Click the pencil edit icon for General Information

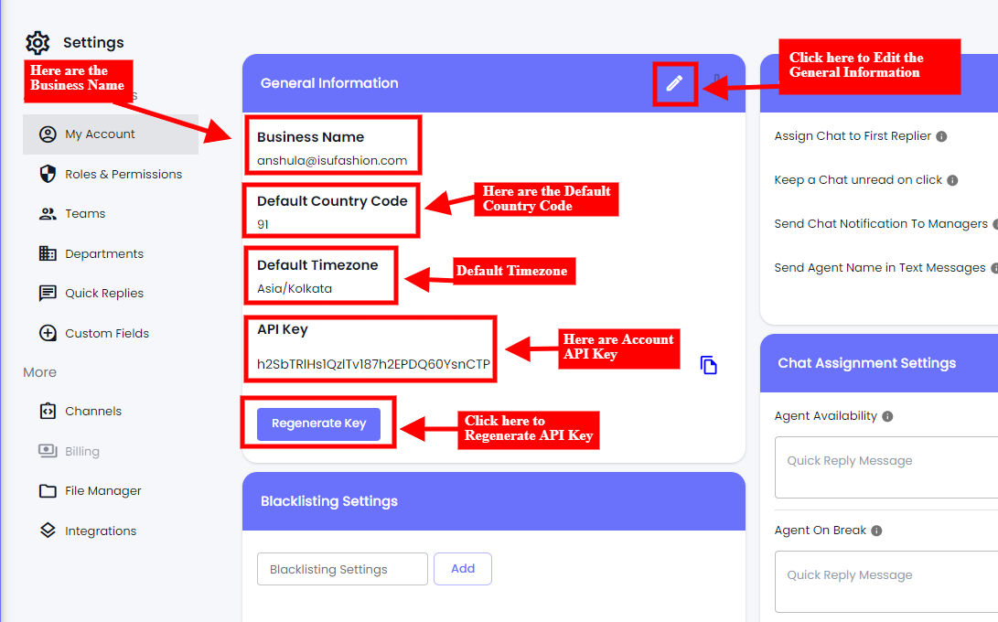(674, 83)
